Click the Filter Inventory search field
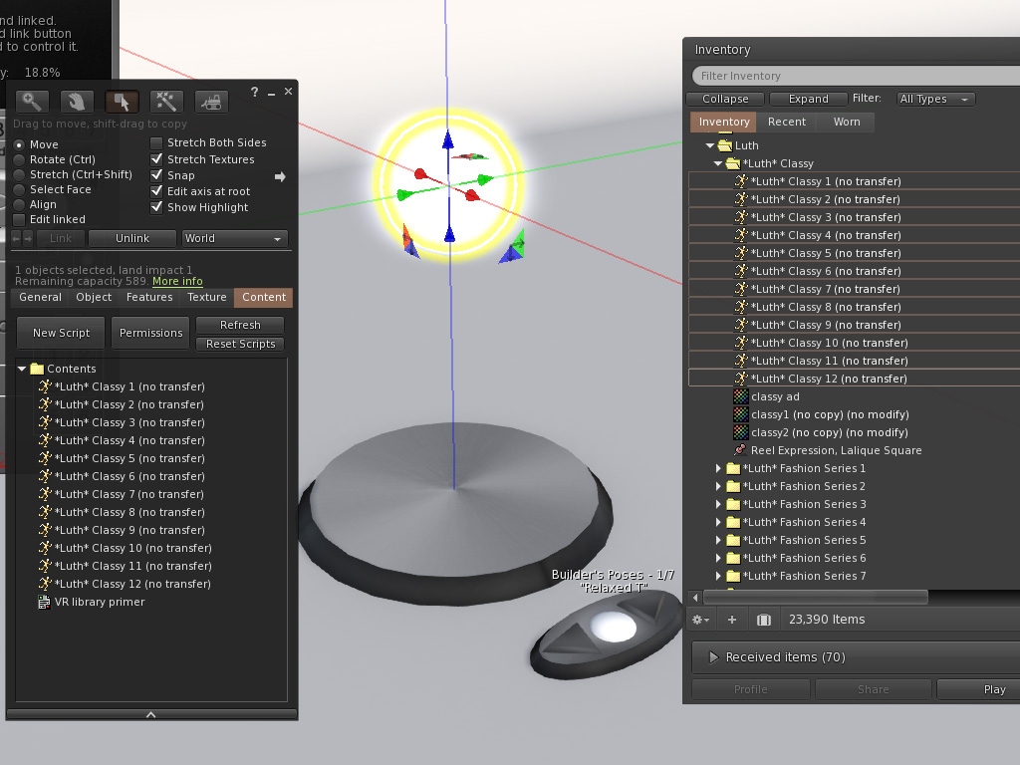The width and height of the screenshot is (1020, 765). (856, 76)
